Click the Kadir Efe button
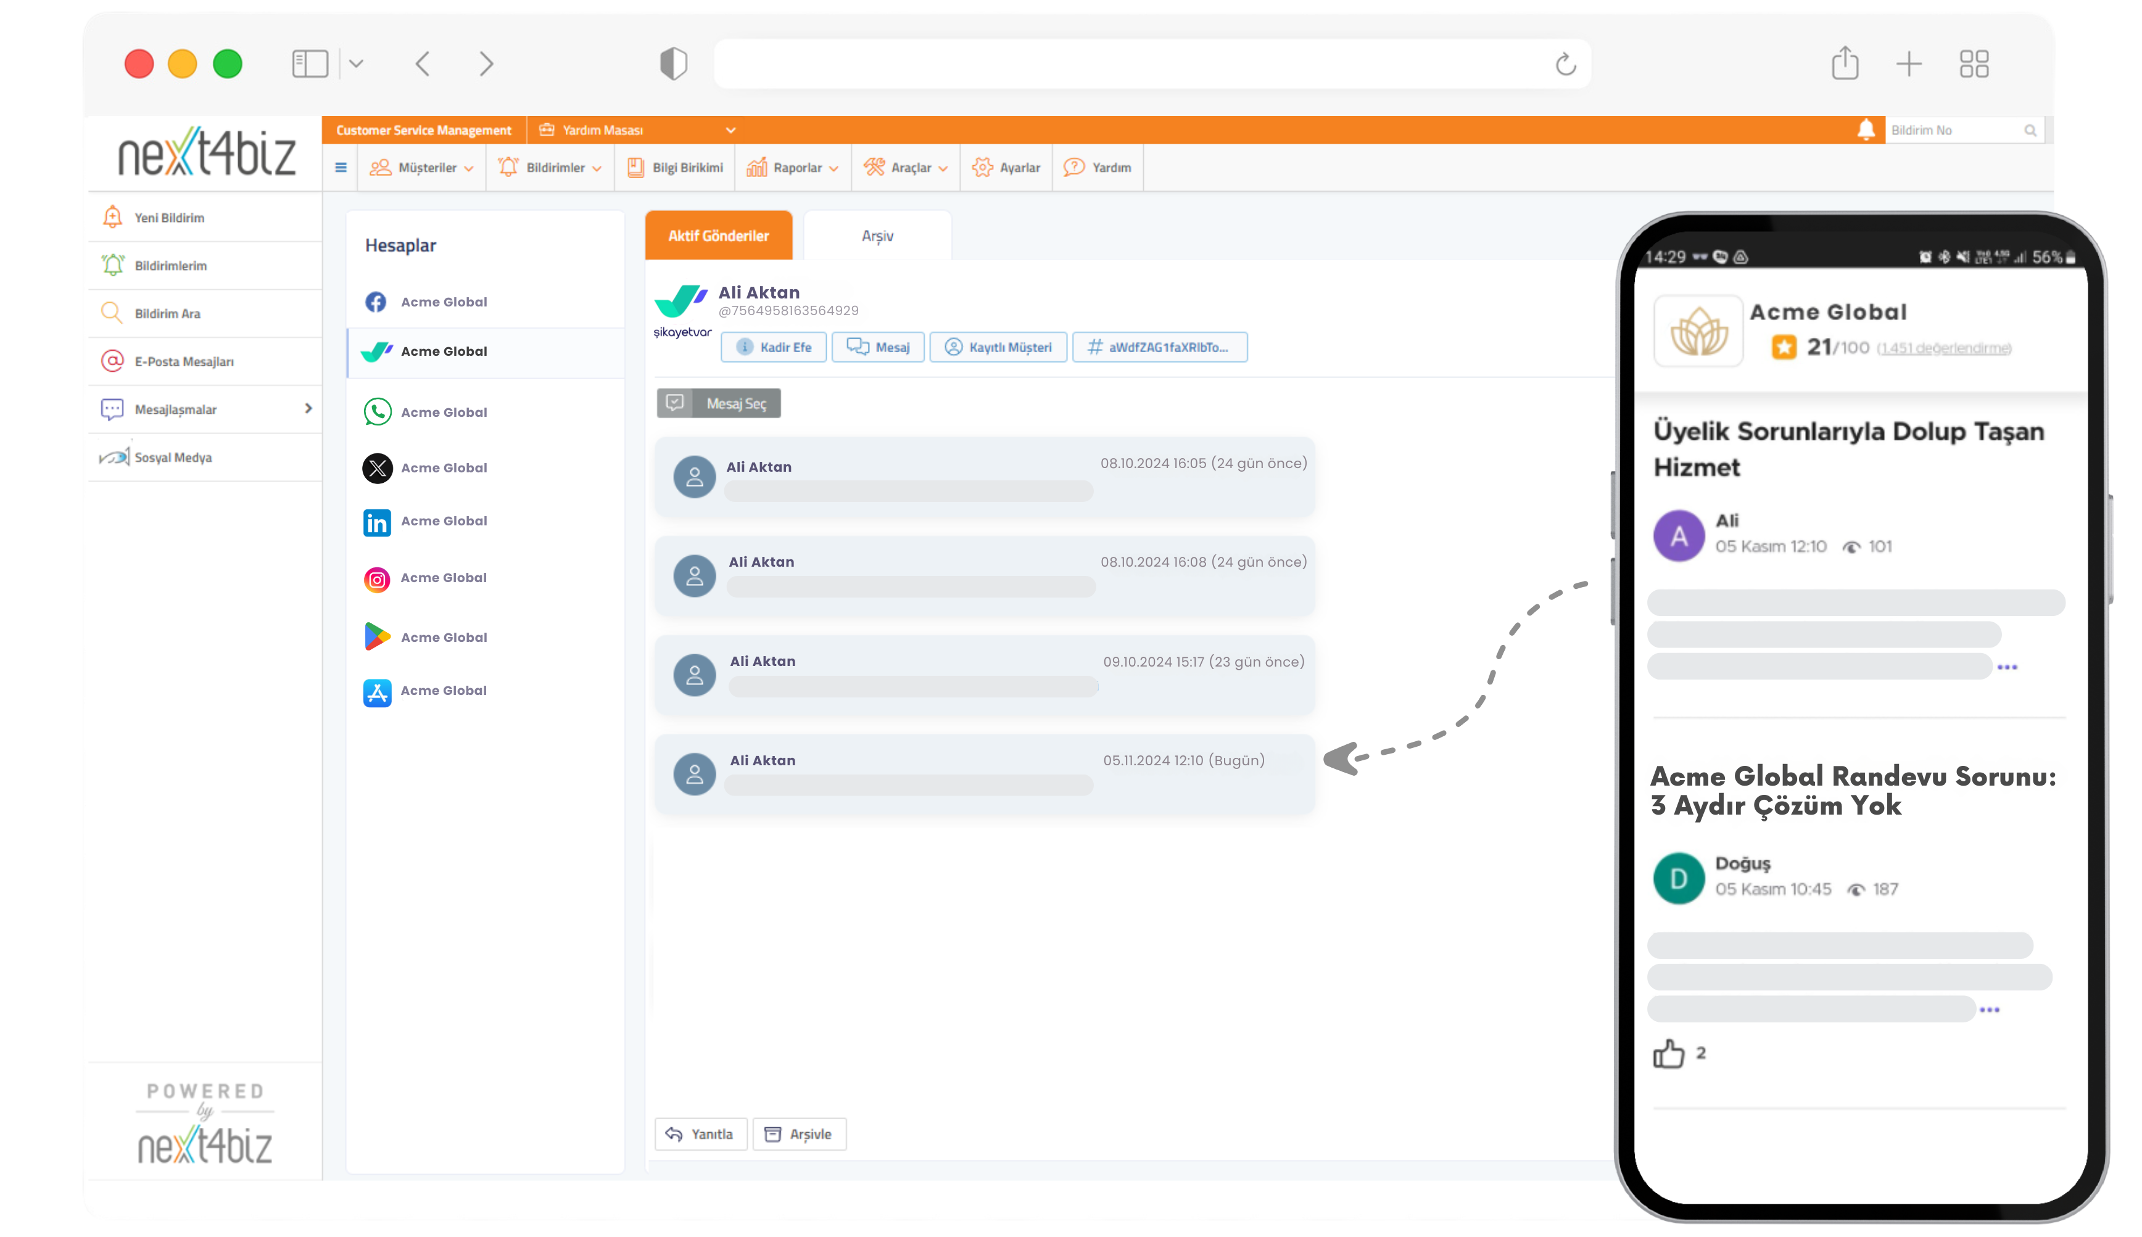The height and width of the screenshot is (1237, 2142). tap(772, 347)
